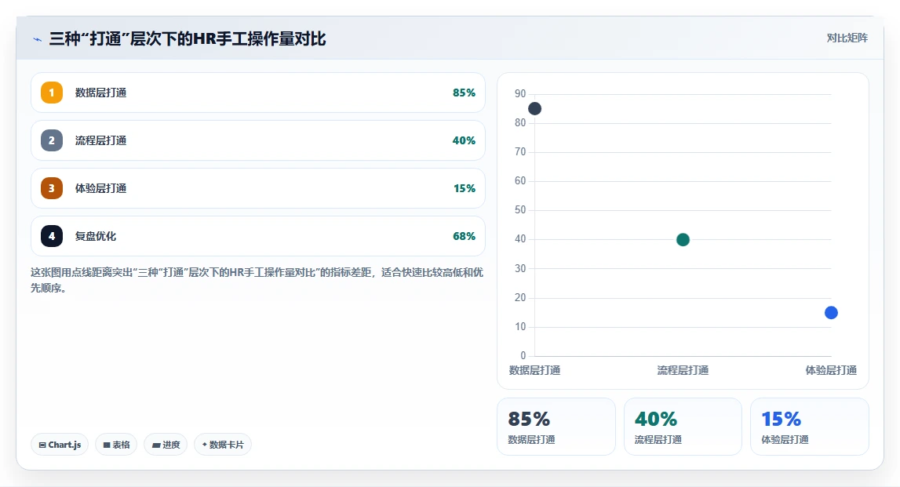Click the y-axis tick label 90

520,93
